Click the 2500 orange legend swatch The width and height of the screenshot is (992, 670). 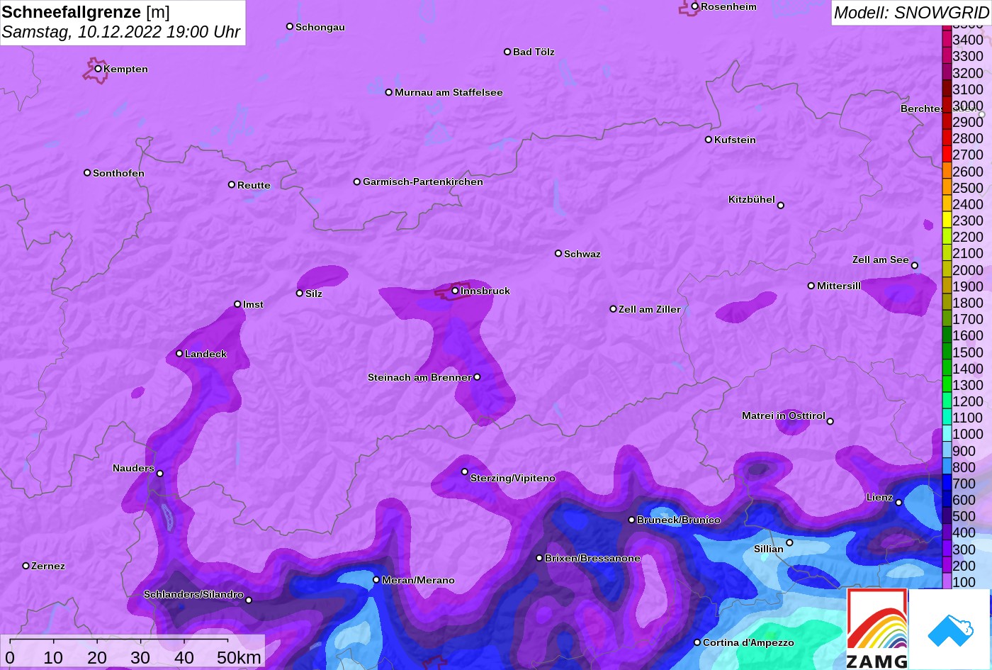(947, 188)
